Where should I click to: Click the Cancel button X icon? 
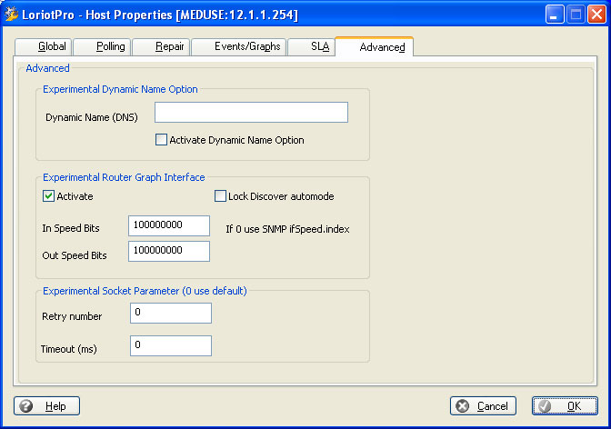(x=464, y=406)
